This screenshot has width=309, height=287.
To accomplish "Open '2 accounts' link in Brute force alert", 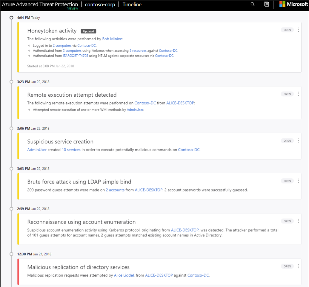I will click(115, 190).
